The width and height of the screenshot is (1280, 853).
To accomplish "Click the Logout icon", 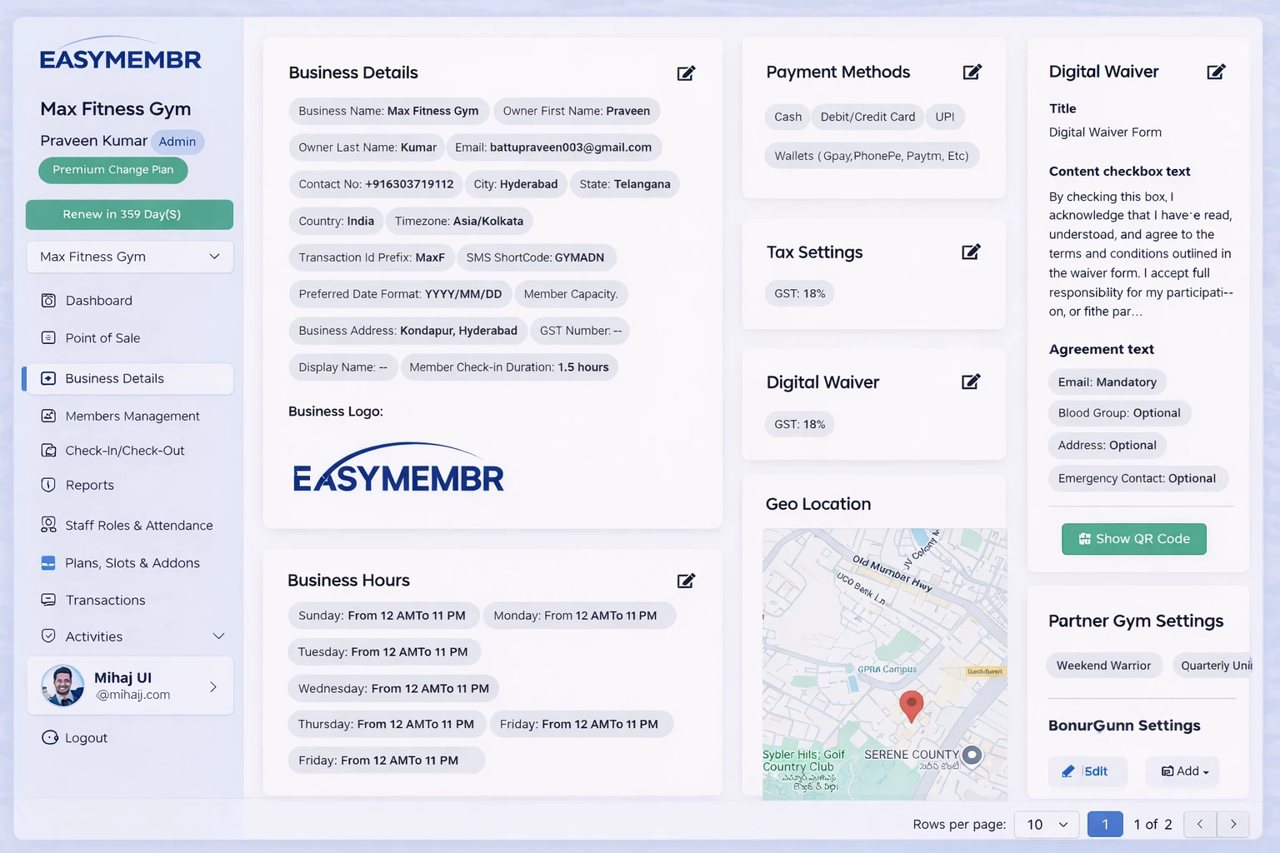I will tap(49, 737).
